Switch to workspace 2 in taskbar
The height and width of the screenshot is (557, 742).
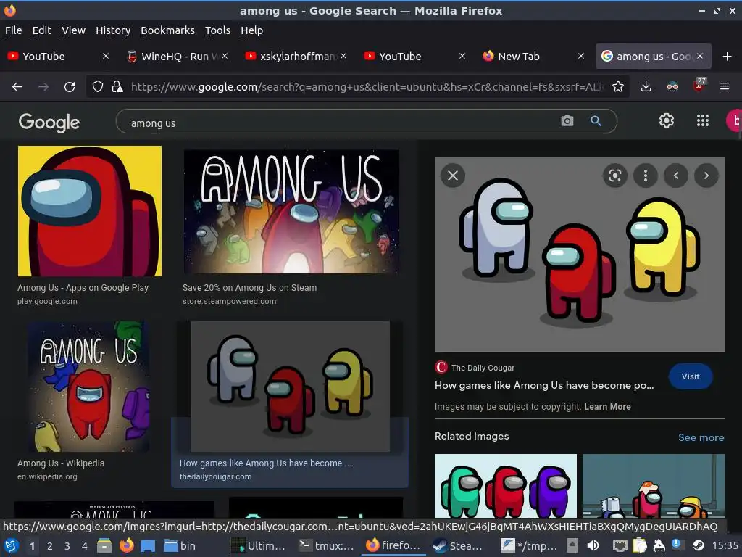tap(50, 546)
